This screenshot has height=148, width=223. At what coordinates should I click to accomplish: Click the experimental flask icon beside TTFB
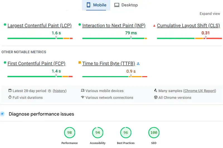coord(138,64)
